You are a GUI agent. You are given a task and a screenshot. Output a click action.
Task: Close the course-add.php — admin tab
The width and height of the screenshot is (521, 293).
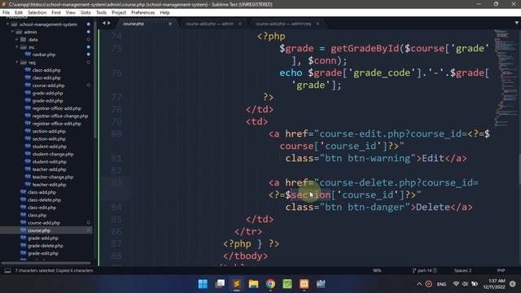pos(239,24)
